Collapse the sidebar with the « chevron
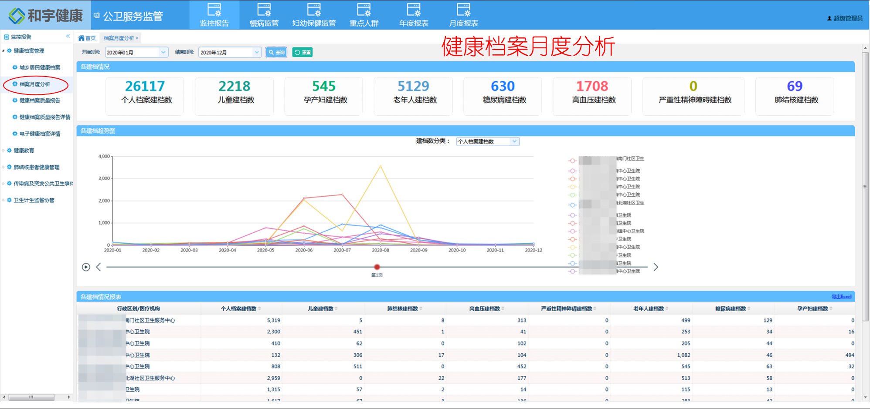Viewport: 870px width, 409px height. click(x=68, y=37)
